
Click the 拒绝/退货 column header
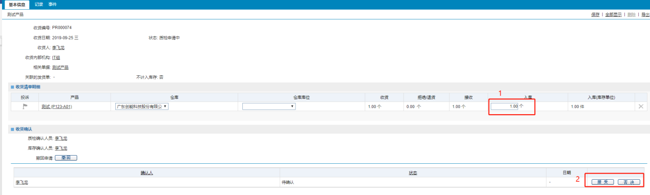[x=426, y=97]
